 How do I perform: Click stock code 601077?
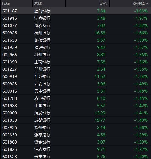10,25
